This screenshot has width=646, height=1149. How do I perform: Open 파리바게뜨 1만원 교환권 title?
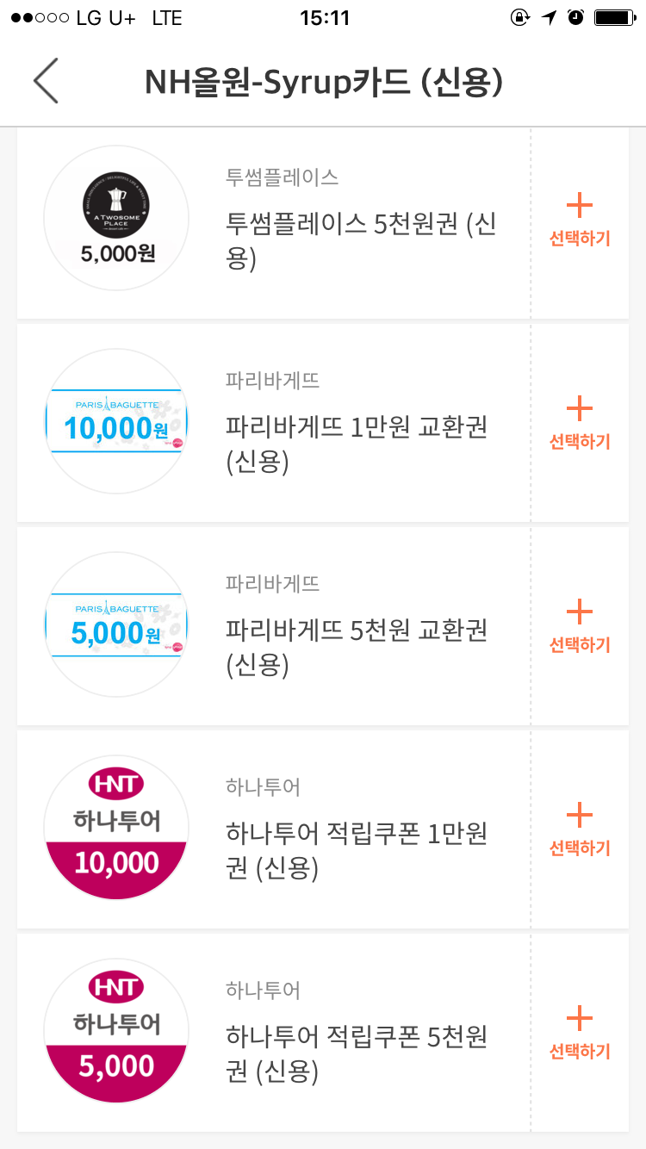click(357, 444)
